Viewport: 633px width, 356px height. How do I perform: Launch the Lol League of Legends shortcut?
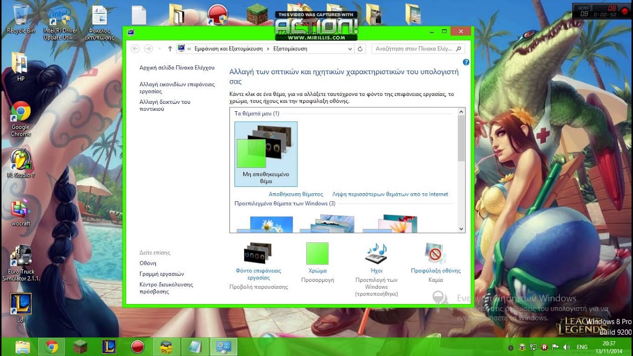point(21,307)
